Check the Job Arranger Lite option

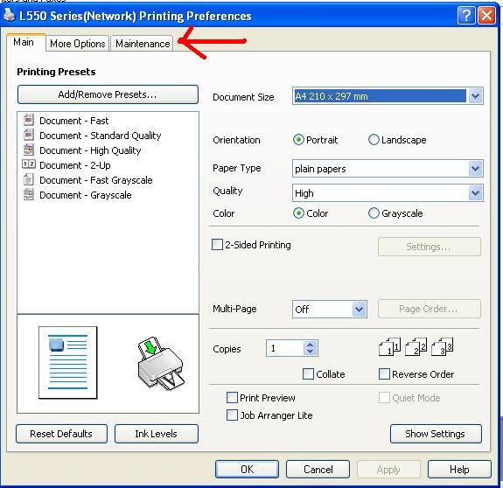tap(232, 415)
